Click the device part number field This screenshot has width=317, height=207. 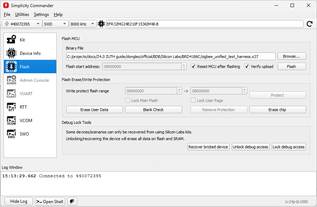point(204,24)
